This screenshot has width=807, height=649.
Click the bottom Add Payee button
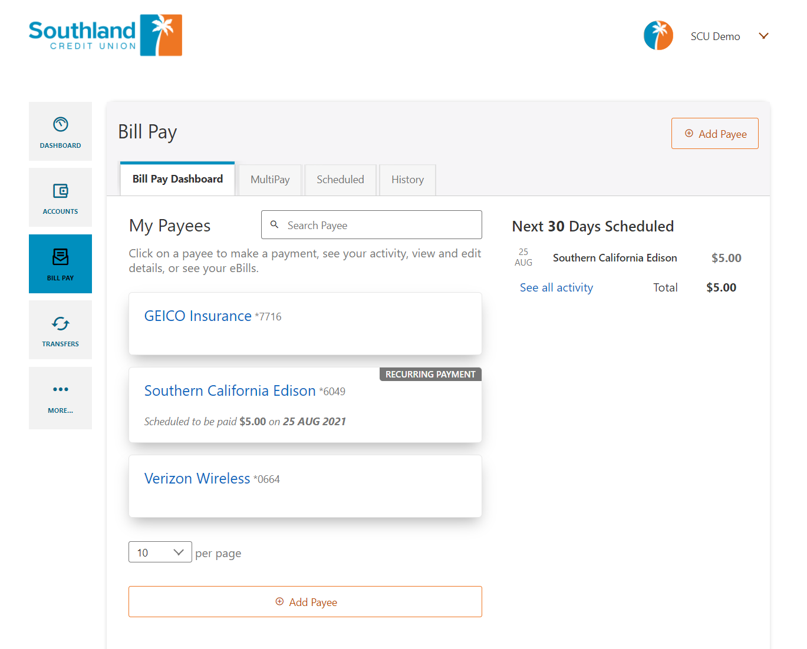[x=305, y=602]
